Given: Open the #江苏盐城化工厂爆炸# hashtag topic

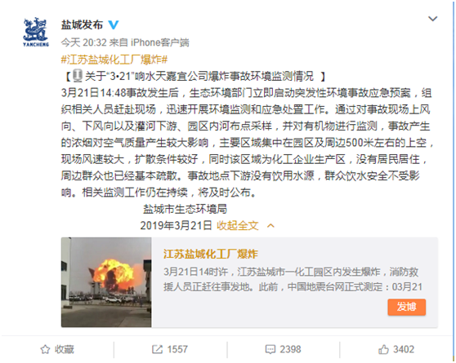Looking at the screenshot, I should click(114, 60).
